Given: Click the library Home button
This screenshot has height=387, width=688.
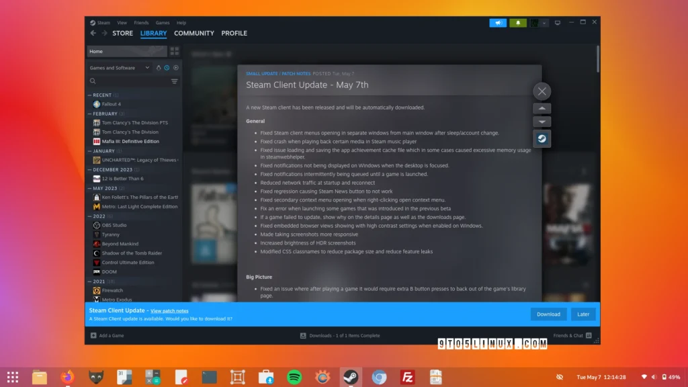Looking at the screenshot, I should [127, 51].
